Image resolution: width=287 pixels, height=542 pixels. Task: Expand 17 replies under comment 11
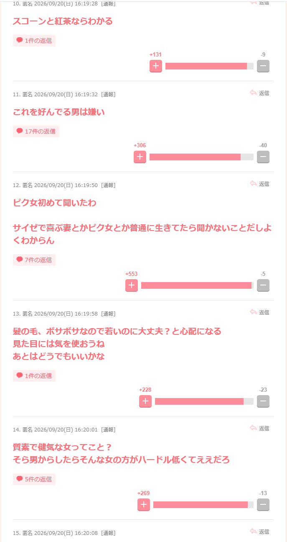point(36,131)
